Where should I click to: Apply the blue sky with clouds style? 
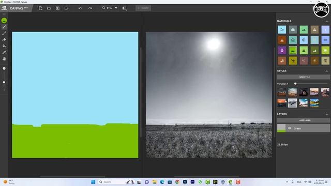pos(304,103)
